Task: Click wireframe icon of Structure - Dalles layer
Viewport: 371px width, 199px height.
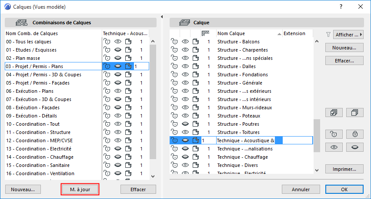Action: tap(196, 66)
